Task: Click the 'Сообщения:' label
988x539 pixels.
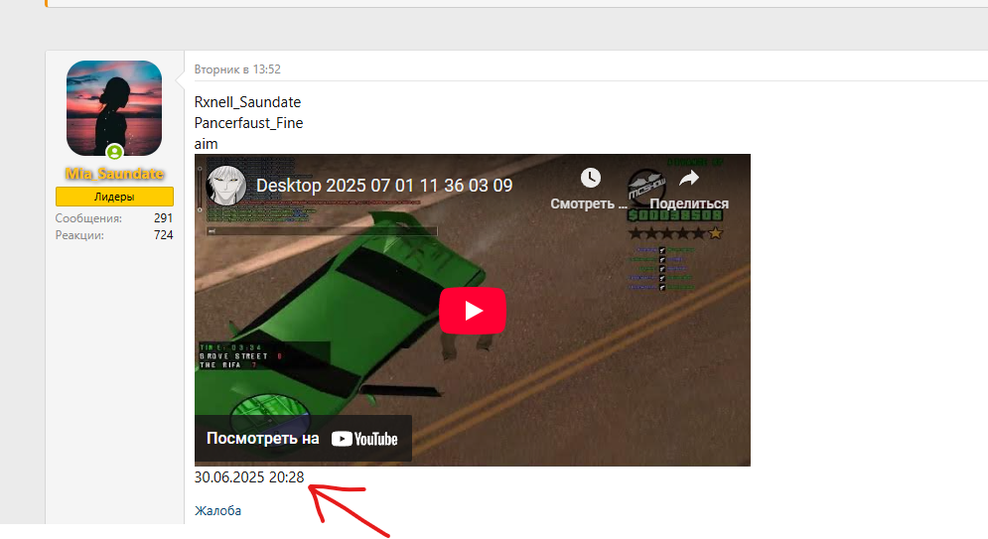Action: tap(88, 218)
